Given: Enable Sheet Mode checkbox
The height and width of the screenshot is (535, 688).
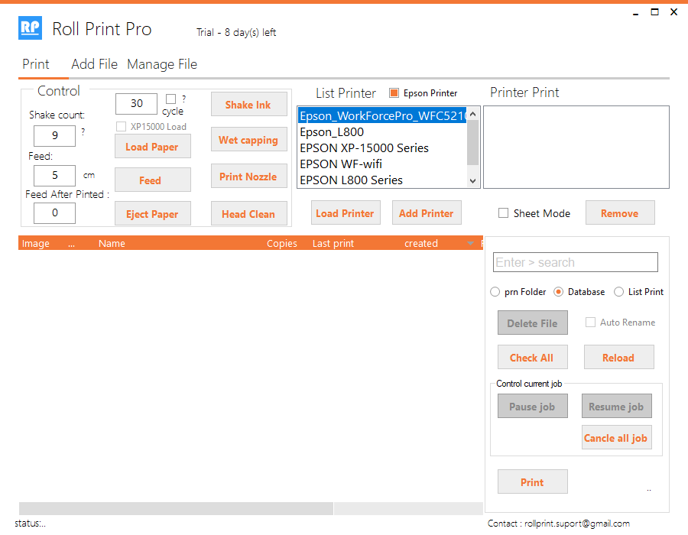Looking at the screenshot, I should 503,213.
